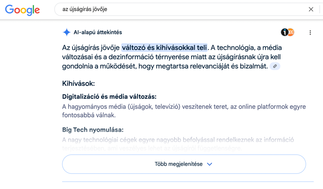The width and height of the screenshot is (323, 189).
Task: Click "Digitalizáció és média változás:" heading
Action: click(x=109, y=96)
